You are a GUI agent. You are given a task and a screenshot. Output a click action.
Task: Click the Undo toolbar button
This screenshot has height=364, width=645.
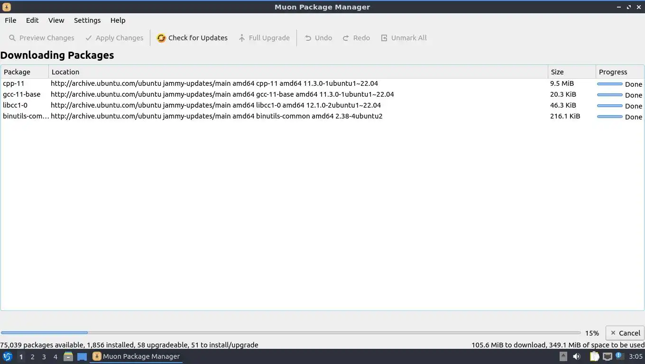(x=318, y=38)
